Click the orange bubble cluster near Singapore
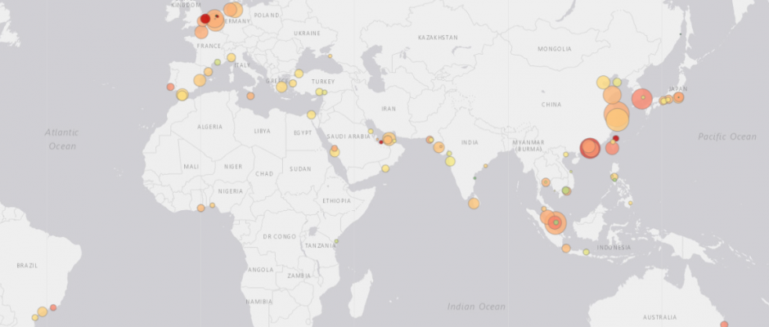The height and width of the screenshot is (327, 769). coord(555,222)
